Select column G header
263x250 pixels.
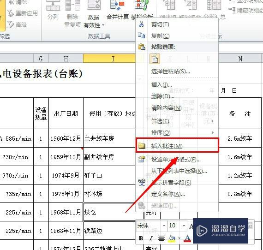pos(41,59)
